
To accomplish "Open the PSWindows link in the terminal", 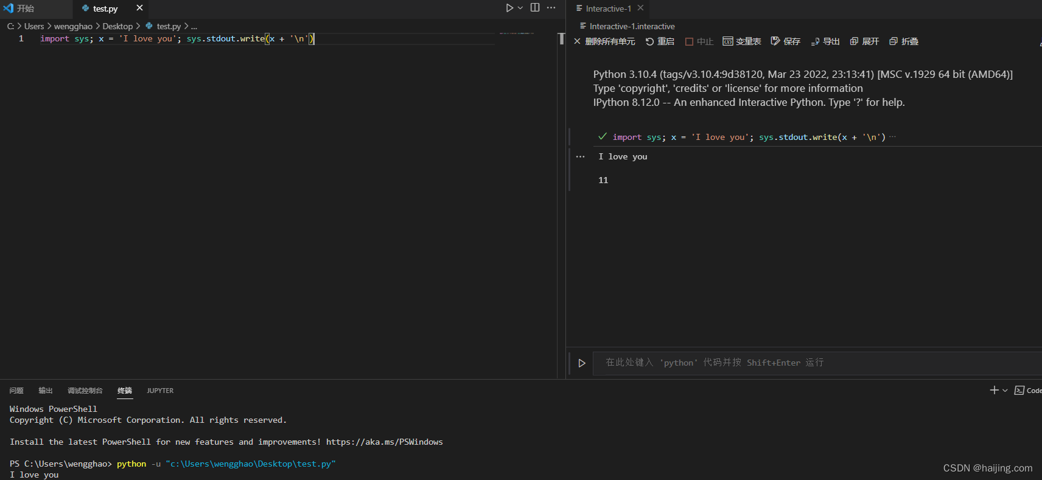I will click(x=385, y=442).
